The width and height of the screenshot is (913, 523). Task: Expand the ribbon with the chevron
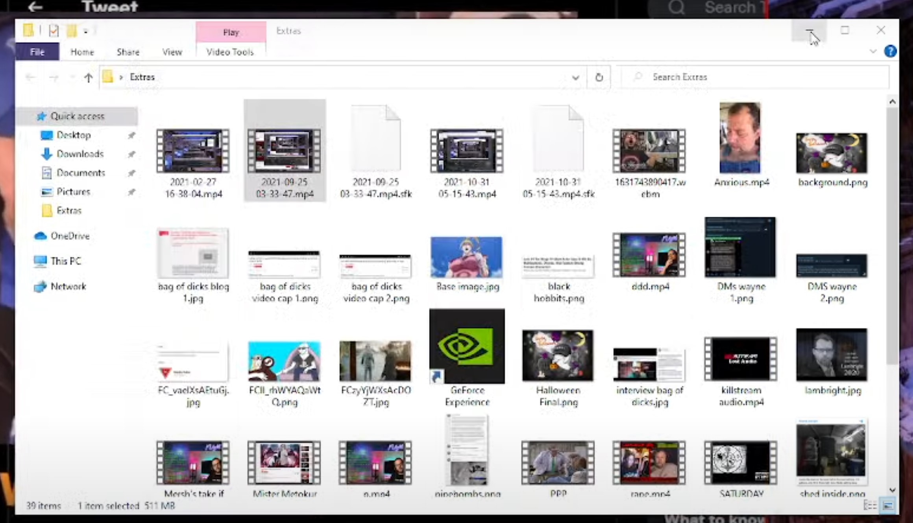pyautogui.click(x=873, y=51)
